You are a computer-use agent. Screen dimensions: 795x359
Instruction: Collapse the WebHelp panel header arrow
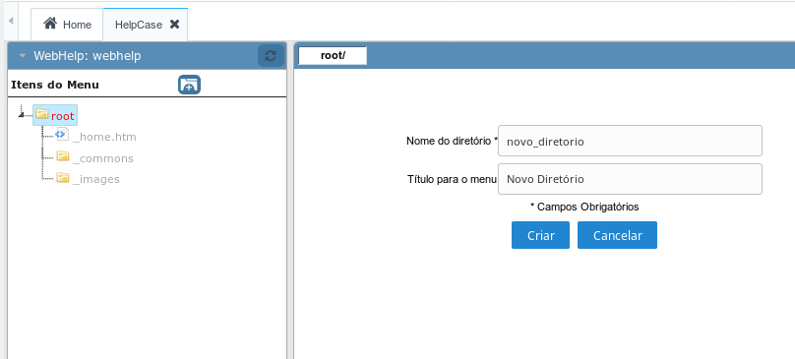pos(23,56)
